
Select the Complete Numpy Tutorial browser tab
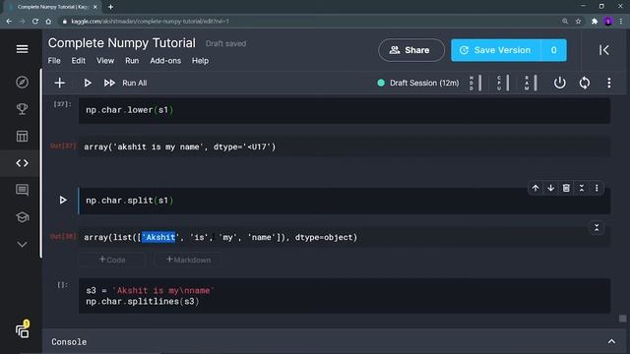[51, 7]
